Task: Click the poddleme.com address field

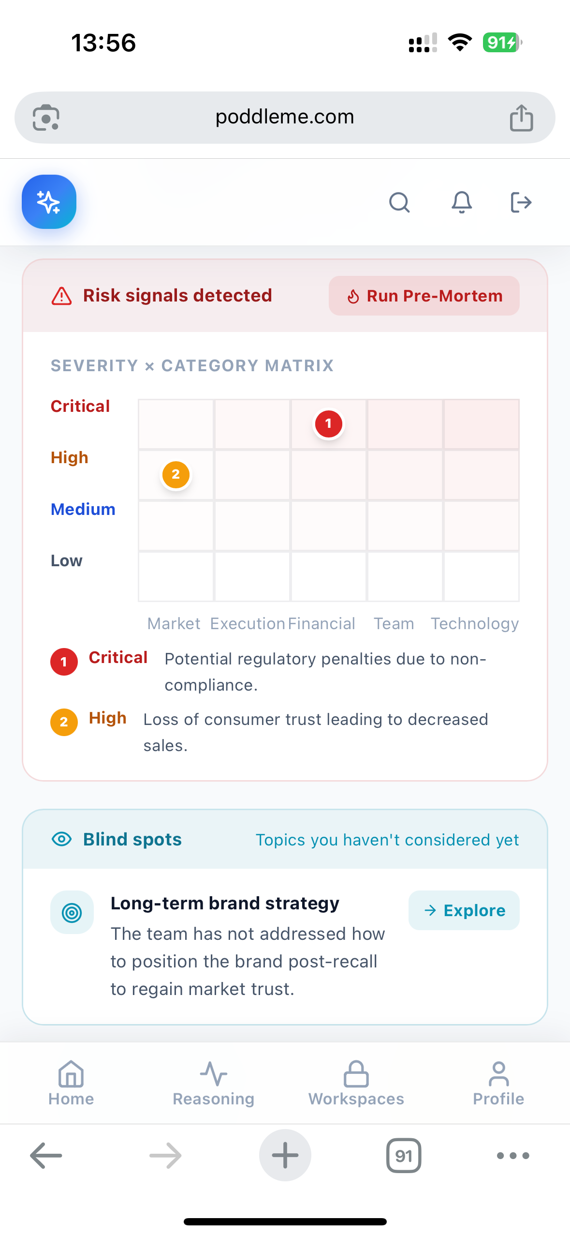Action: pos(285,118)
